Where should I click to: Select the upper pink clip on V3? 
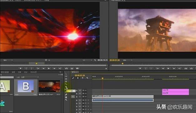175,90
